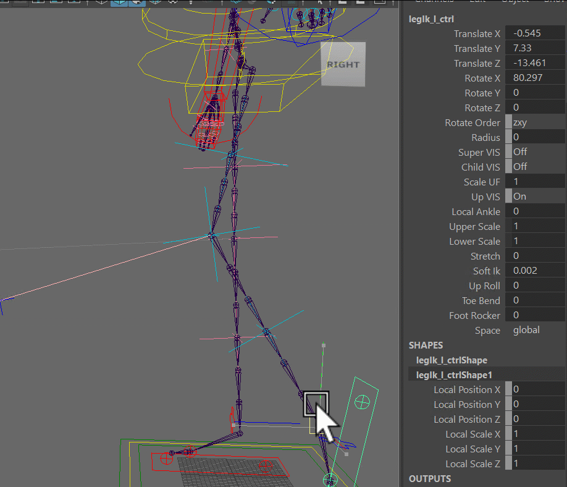The image size is (567, 487).
Task: Click the Rotate Z value field
Action: pos(535,108)
